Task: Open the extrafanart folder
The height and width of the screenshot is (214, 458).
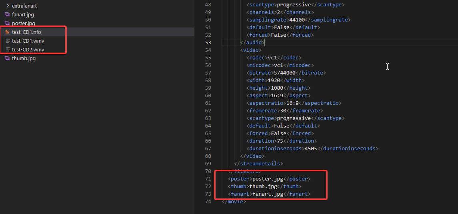Action: [x=24, y=6]
